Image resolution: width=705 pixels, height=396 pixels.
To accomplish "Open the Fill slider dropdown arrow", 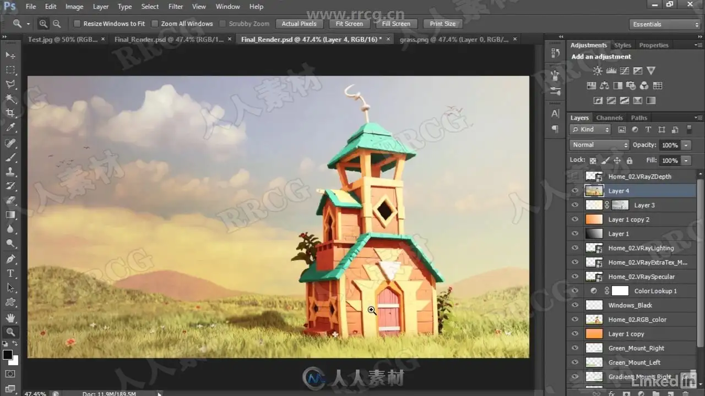I will pos(686,161).
